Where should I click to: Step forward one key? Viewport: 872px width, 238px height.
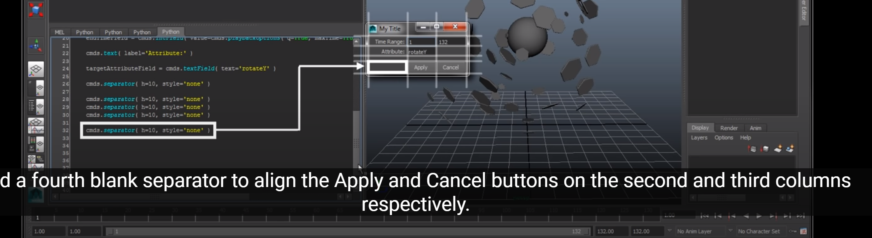coord(773,216)
